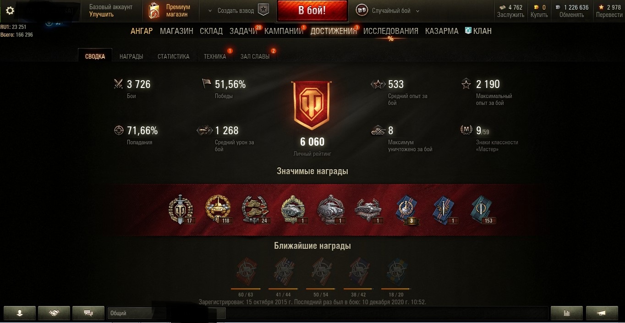The height and width of the screenshot is (323, 625).
Task: Go to the Исследования menu
Action: click(390, 31)
